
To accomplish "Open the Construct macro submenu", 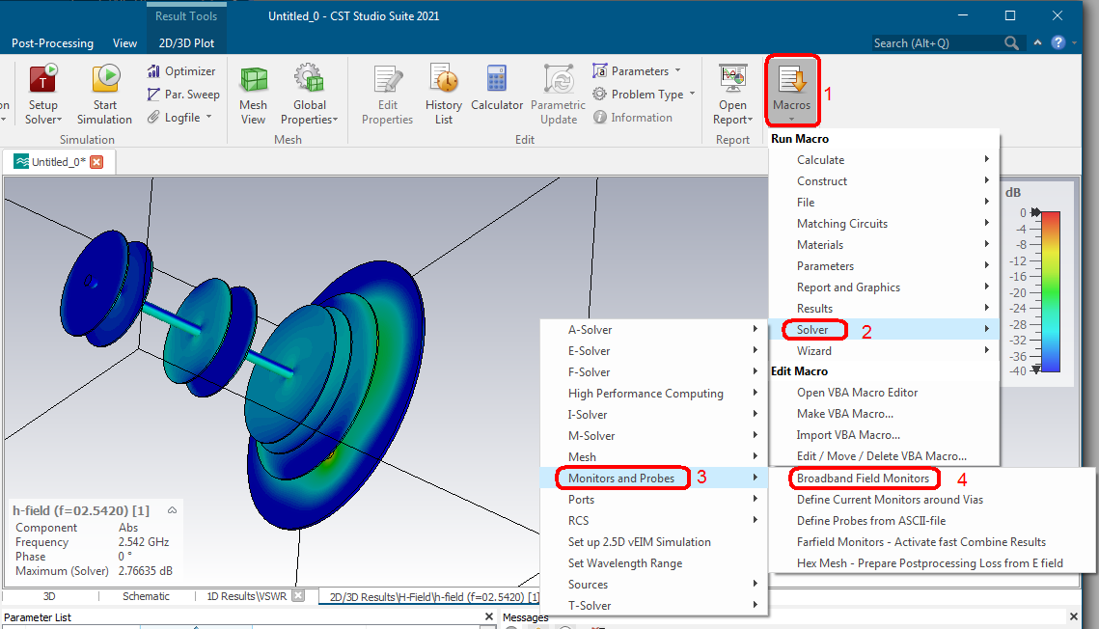I will (885, 180).
